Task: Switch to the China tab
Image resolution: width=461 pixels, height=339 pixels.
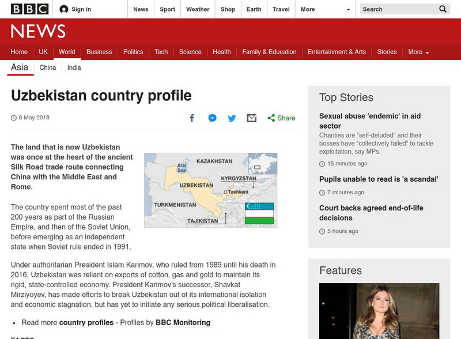Action: coord(47,67)
